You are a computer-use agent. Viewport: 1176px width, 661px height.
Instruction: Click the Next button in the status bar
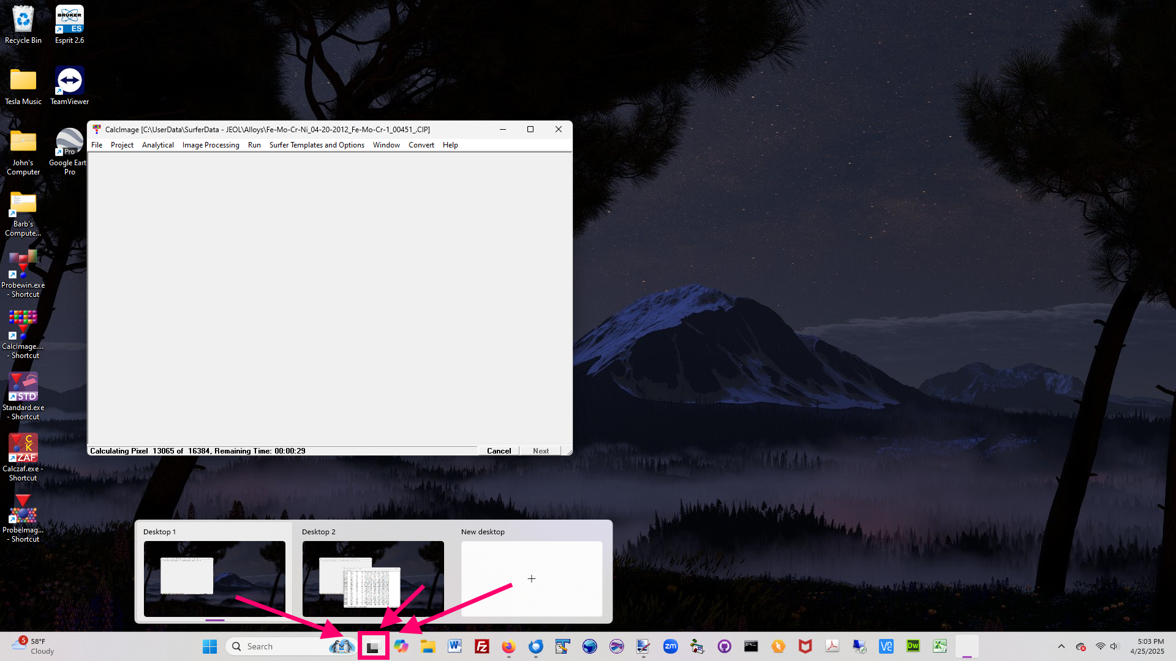(540, 451)
